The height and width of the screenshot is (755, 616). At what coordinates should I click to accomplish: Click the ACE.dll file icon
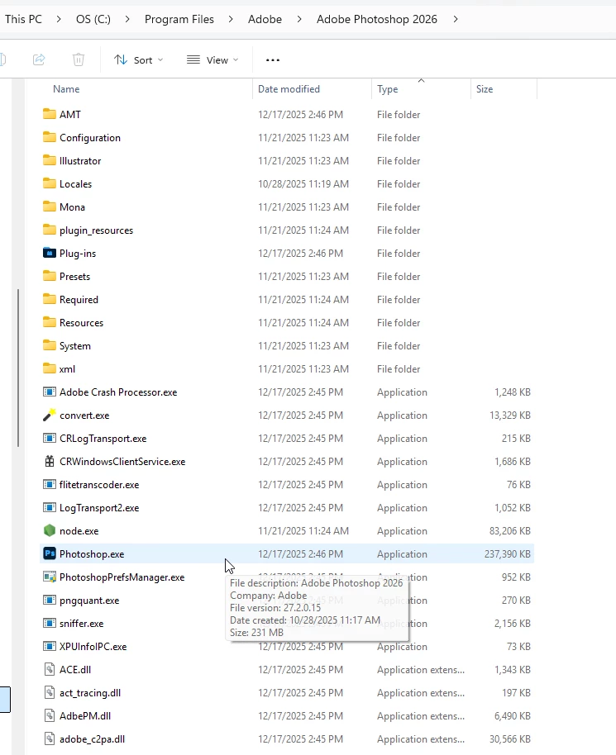click(x=50, y=669)
